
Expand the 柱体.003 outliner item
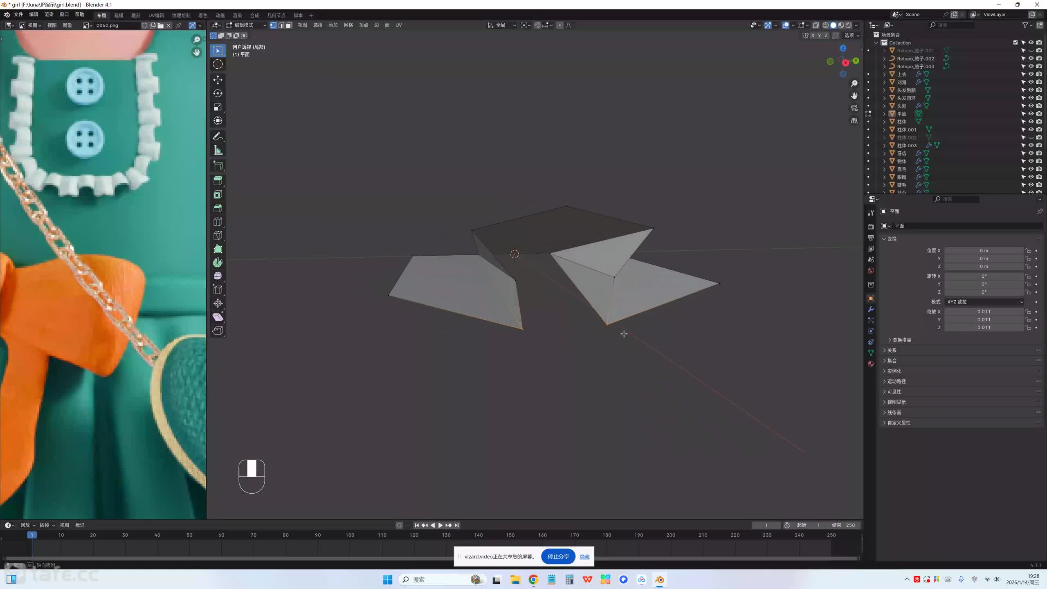(x=884, y=145)
